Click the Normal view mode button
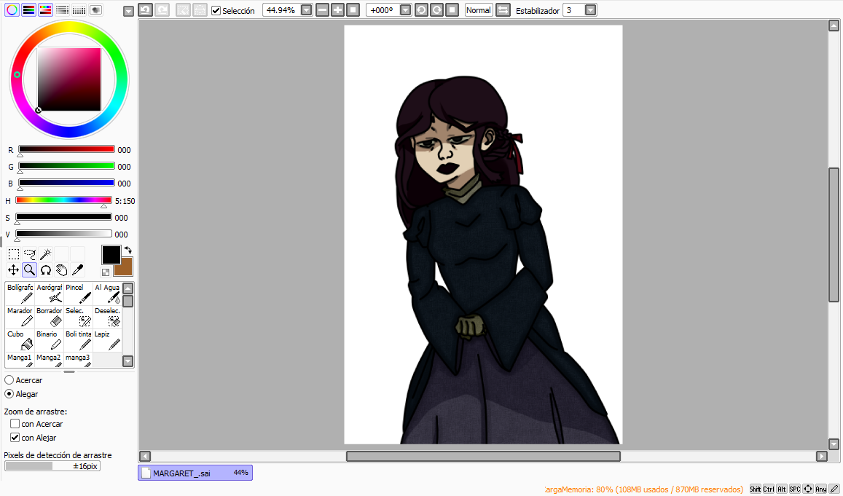 point(479,10)
